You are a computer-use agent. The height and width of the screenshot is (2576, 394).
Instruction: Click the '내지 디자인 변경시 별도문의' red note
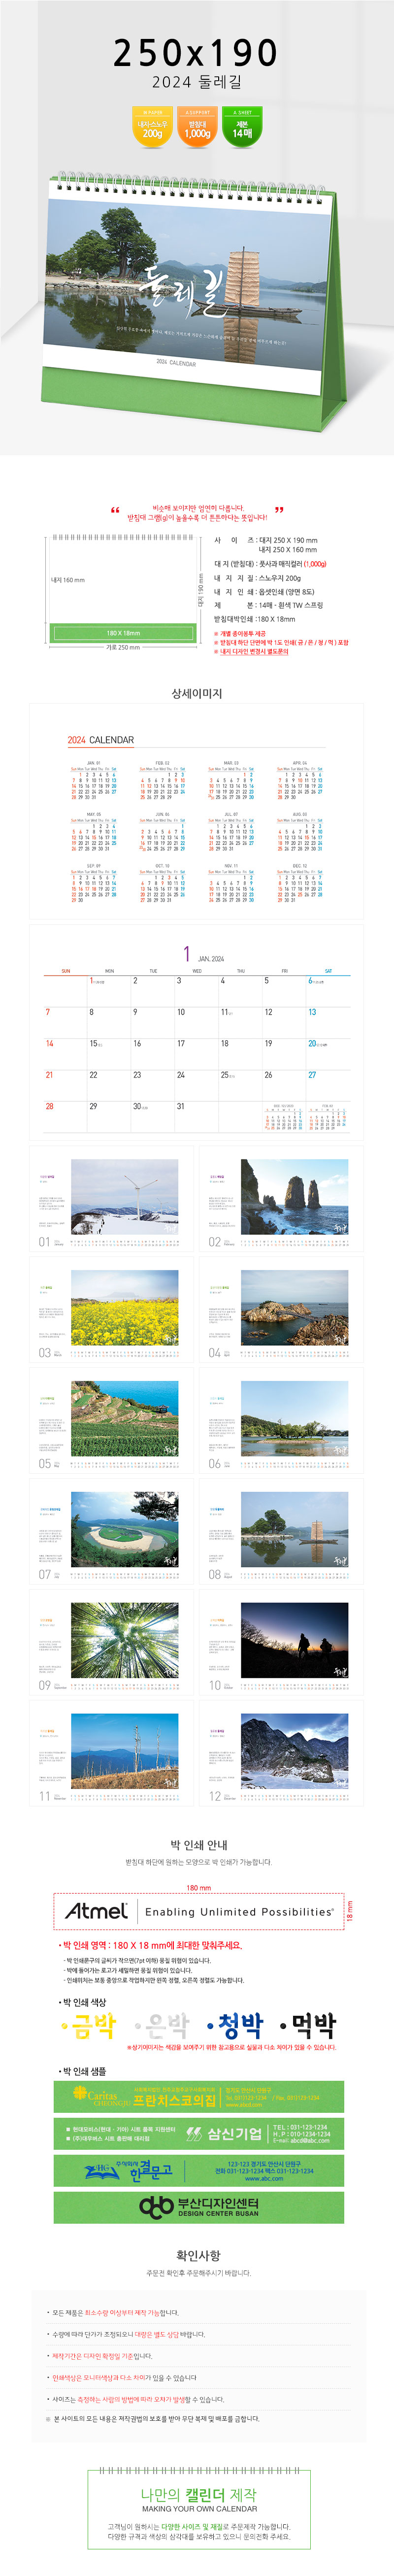pos(252,651)
